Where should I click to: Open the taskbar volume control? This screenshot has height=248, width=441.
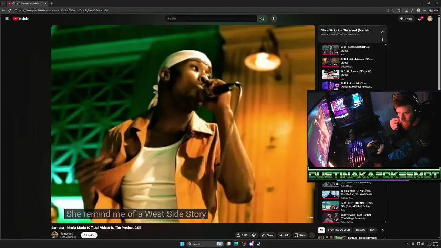423,244
